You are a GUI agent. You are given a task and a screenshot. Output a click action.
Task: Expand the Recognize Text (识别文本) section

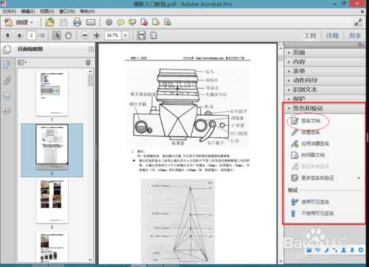click(325, 90)
